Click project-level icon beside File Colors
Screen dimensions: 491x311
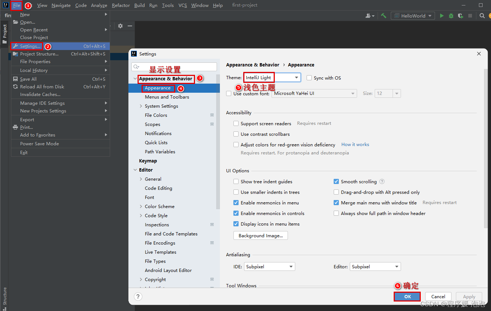[212, 115]
